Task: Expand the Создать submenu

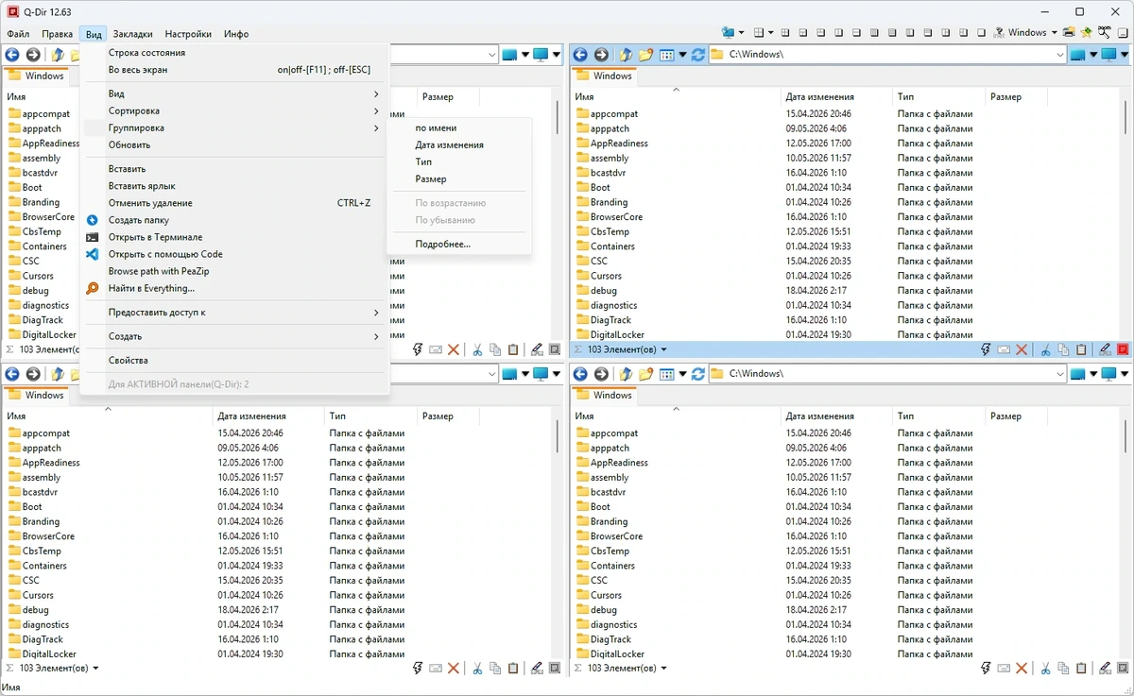Action: (x=235, y=336)
